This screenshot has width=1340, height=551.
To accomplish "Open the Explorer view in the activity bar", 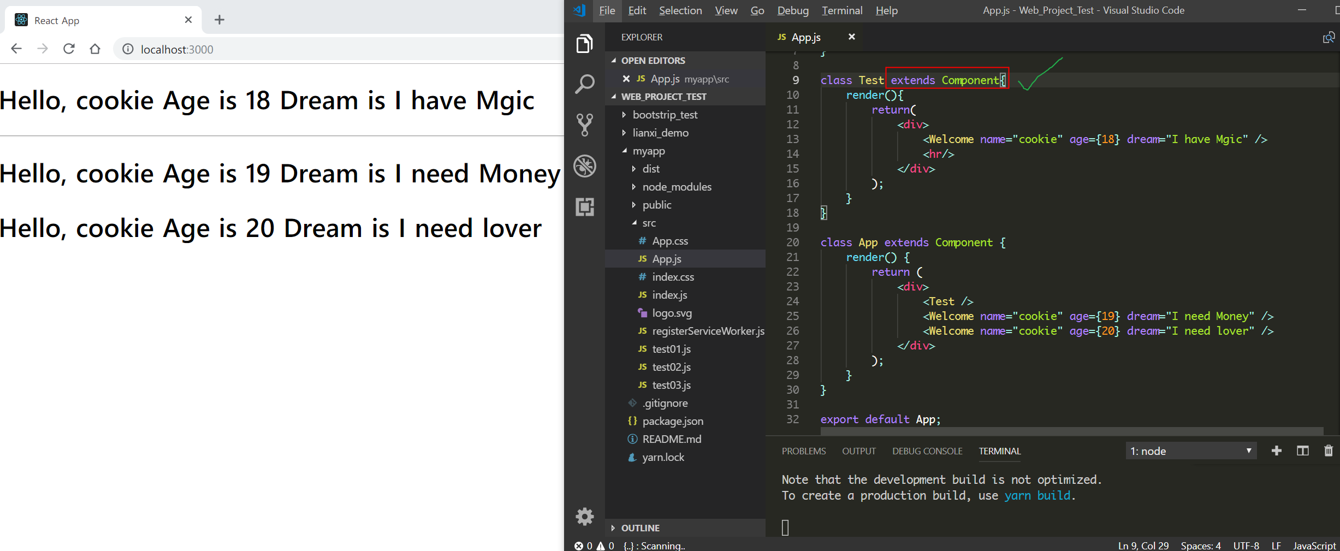I will coord(584,44).
